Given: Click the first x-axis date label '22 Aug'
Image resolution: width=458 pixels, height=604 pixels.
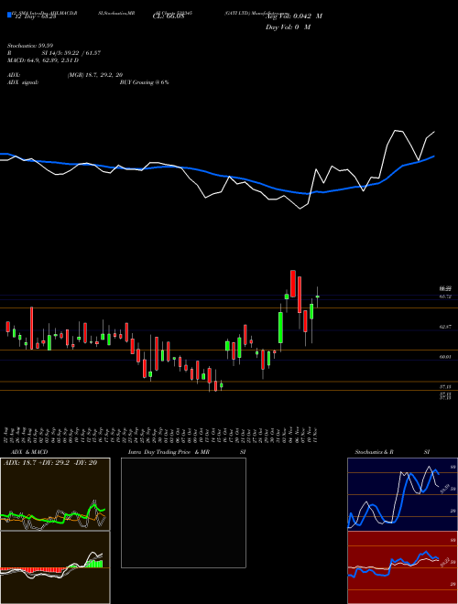Looking at the screenshot, I should pos(7,434).
